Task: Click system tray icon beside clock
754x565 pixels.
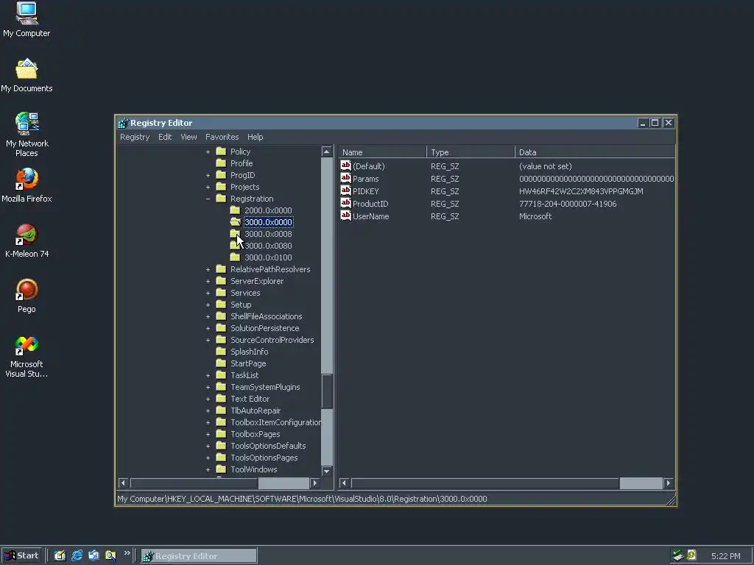Action: [691, 555]
